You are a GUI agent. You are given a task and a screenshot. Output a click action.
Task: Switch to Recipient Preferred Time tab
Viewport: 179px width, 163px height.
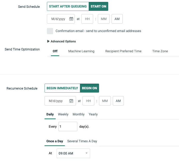click(x=123, y=51)
